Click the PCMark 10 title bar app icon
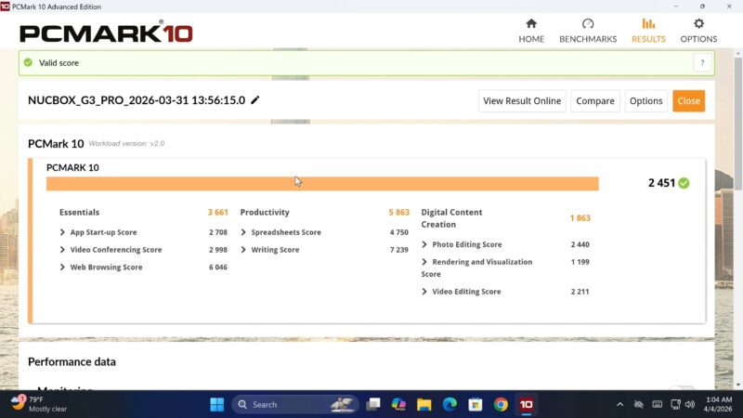 pos(5,7)
